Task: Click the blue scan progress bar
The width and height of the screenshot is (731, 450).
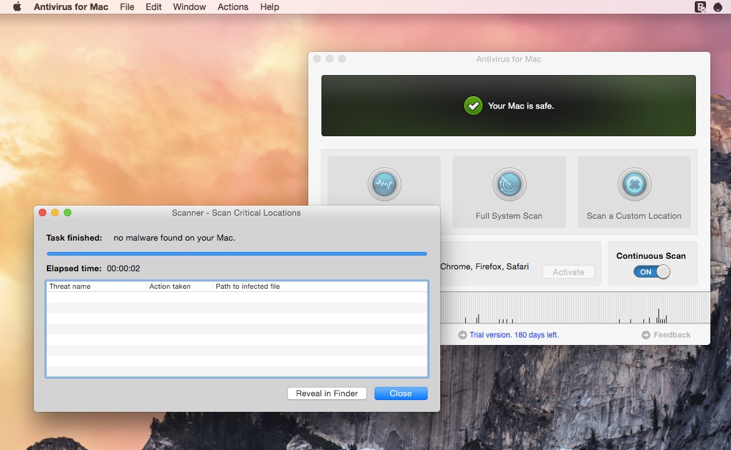Action: [237, 254]
